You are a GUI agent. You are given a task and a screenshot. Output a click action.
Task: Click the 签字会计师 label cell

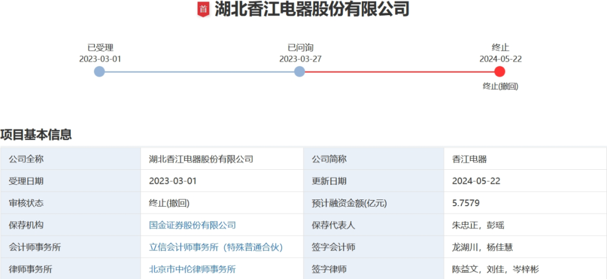point(374,248)
